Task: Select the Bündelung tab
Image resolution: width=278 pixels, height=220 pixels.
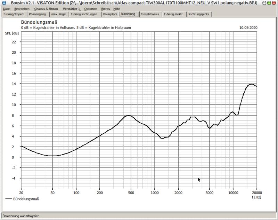Action: [129, 14]
